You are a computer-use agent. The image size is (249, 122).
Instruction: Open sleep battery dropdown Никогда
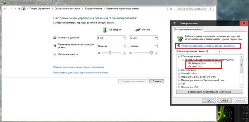(x=111, y=46)
